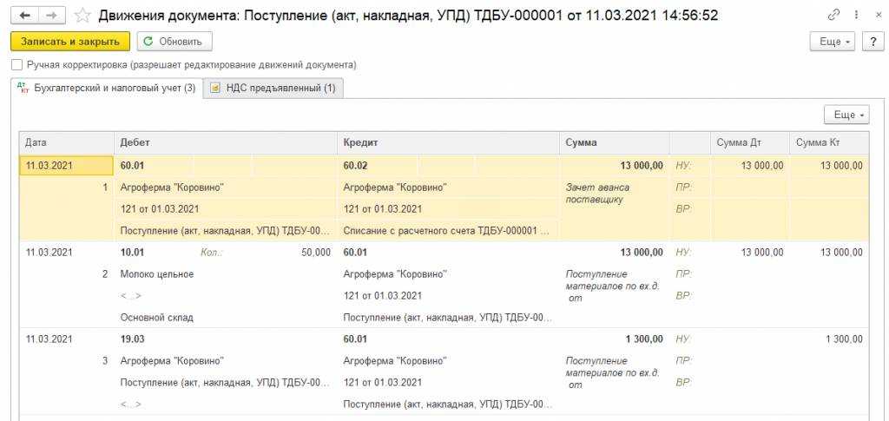Copy link using the chain icon
Viewport: 889px width, 421px height.
pos(834,16)
